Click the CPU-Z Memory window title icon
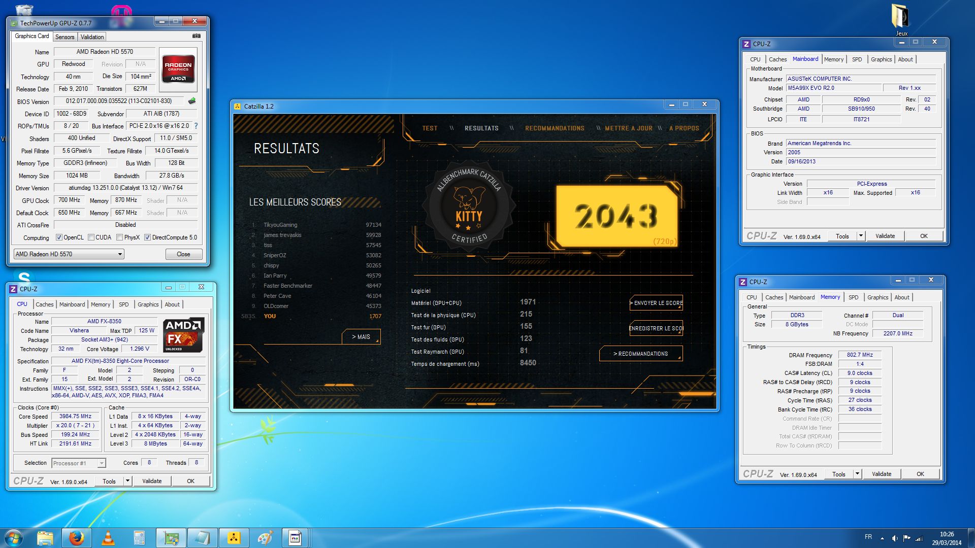The image size is (975, 548). 743,282
